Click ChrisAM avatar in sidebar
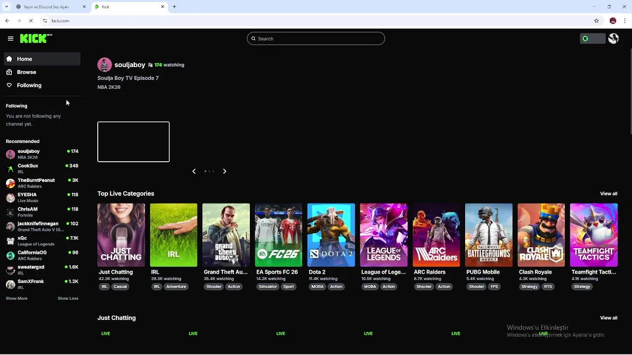 tap(10, 212)
